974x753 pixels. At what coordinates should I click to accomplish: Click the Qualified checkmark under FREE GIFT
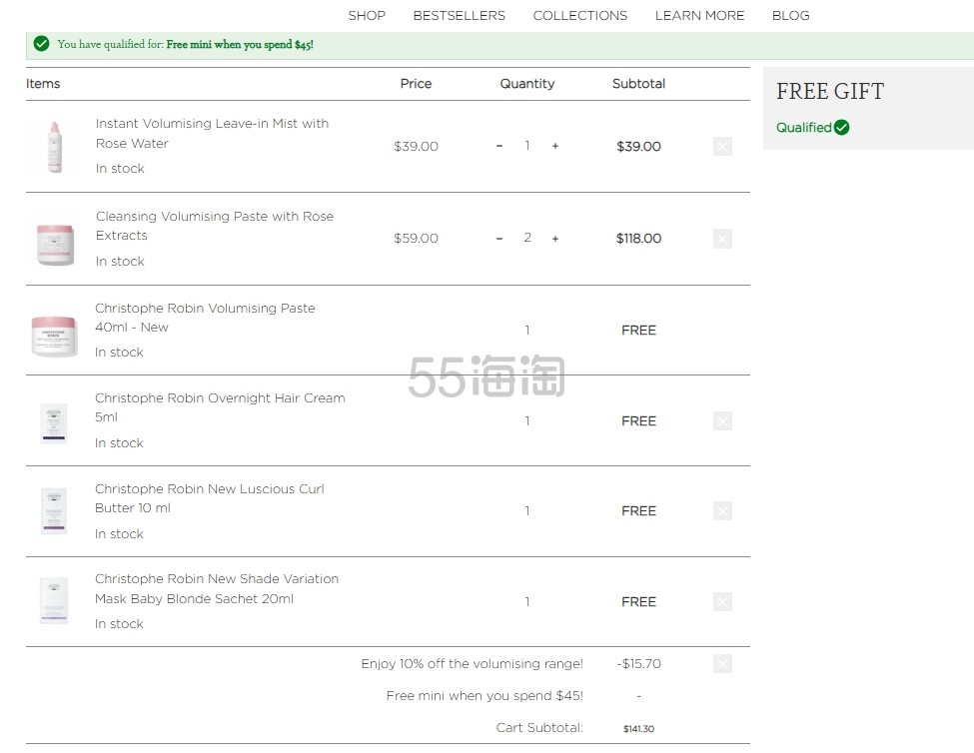[842, 127]
